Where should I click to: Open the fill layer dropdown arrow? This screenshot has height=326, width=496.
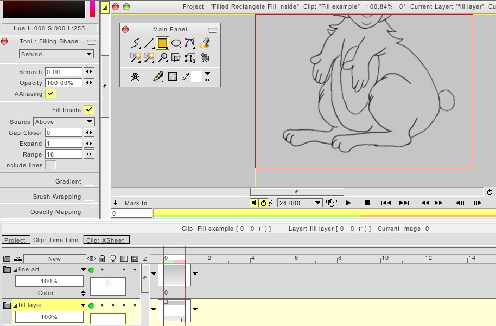pyautogui.click(x=83, y=305)
